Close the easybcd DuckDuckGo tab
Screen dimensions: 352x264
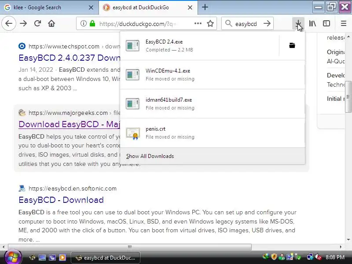[190, 7]
